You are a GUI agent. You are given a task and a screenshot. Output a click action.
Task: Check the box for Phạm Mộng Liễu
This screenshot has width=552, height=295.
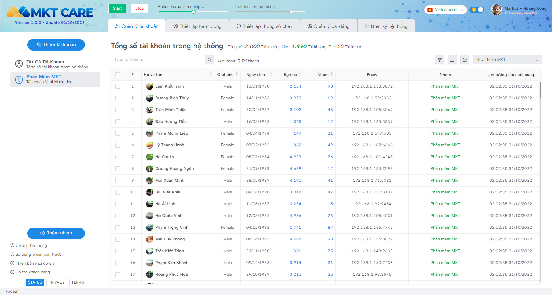coord(118,133)
